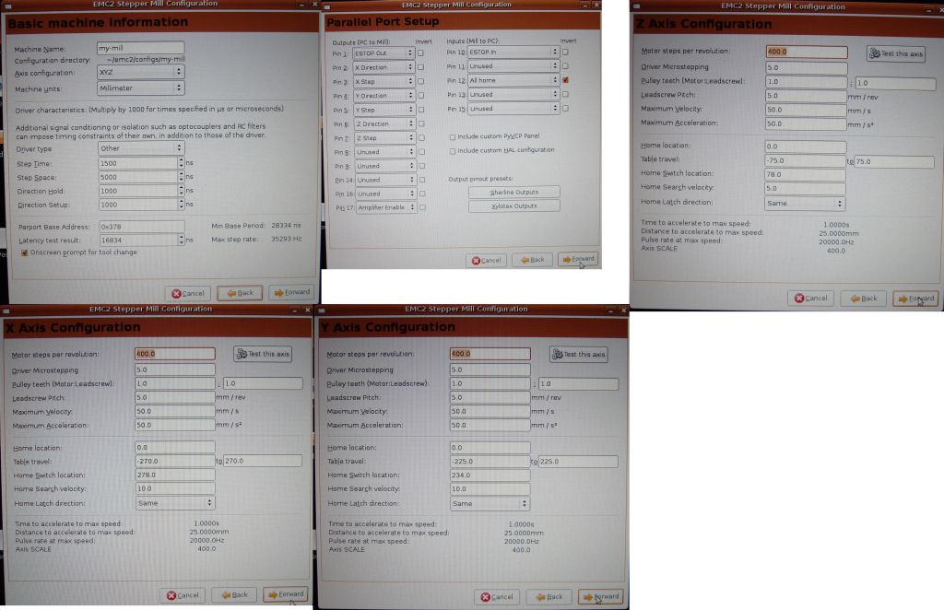Click Test this axis in Z Axis window

[x=895, y=53]
